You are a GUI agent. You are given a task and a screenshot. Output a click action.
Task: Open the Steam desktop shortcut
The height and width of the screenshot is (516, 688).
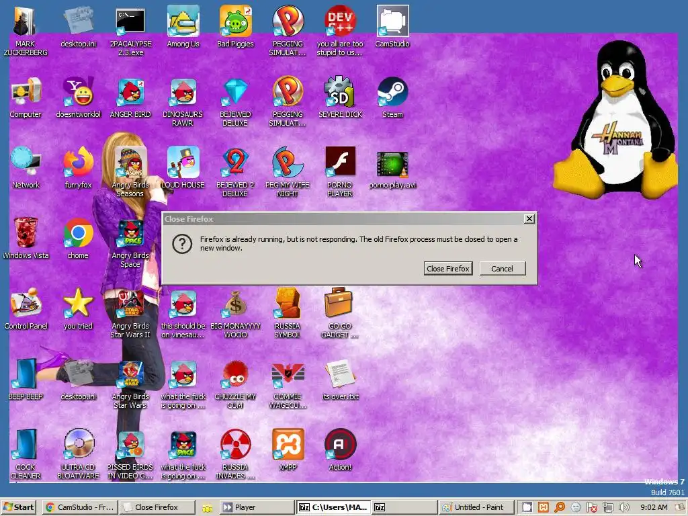tap(392, 97)
